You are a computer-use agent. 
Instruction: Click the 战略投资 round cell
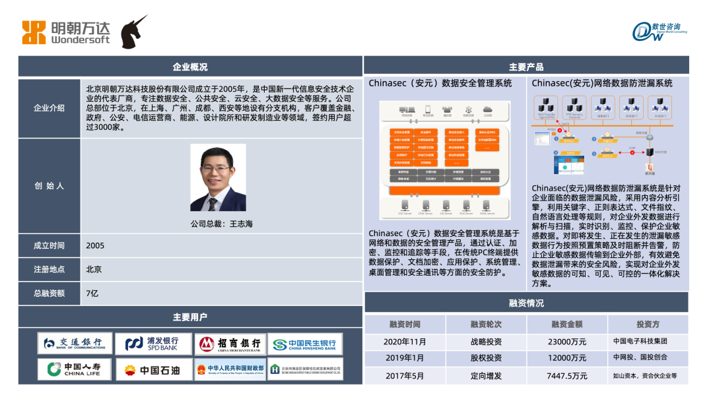click(486, 342)
